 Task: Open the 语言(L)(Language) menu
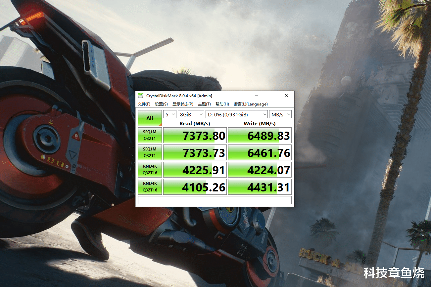[250, 104]
